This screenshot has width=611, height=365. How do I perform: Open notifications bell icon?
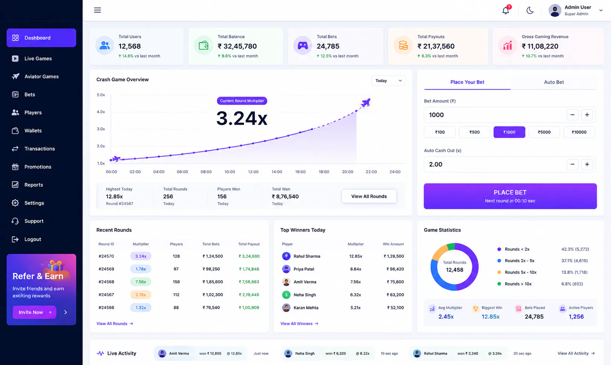pyautogui.click(x=506, y=10)
